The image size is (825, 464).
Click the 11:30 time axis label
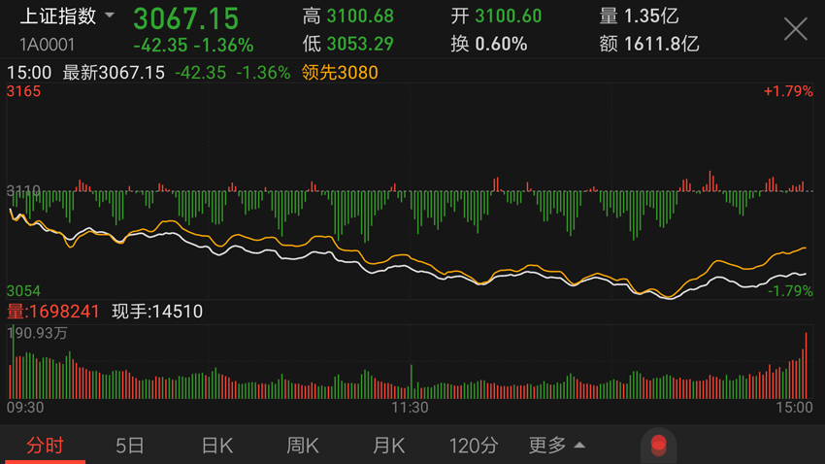410,407
